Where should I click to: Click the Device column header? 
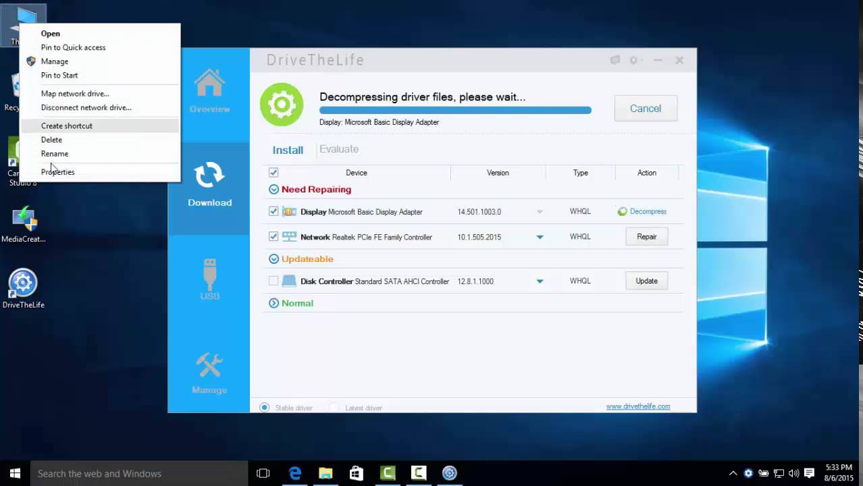pos(357,173)
